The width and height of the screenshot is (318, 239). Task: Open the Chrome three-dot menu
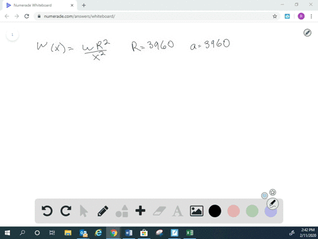pos(311,17)
